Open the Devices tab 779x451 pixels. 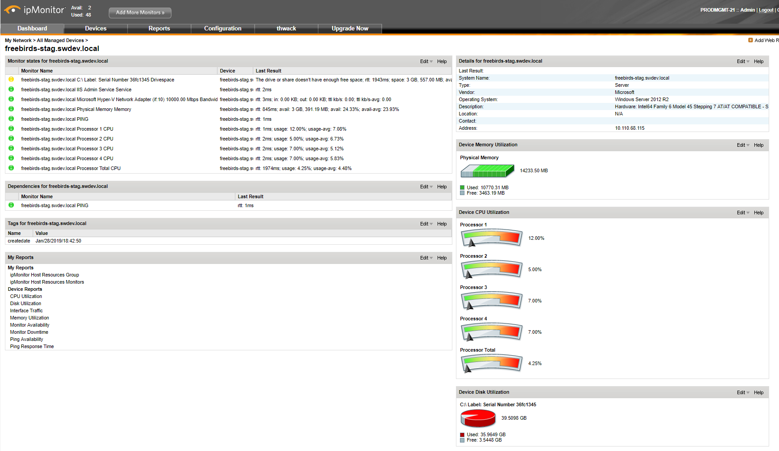(96, 28)
